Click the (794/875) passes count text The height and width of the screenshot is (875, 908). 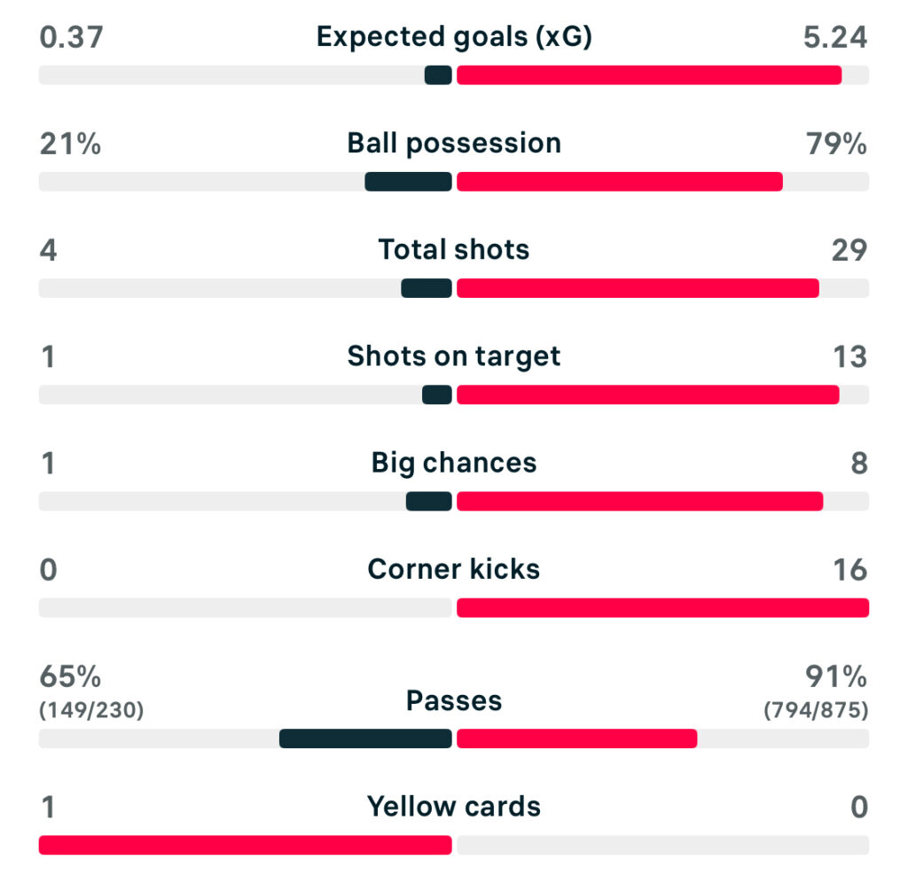pos(816,710)
